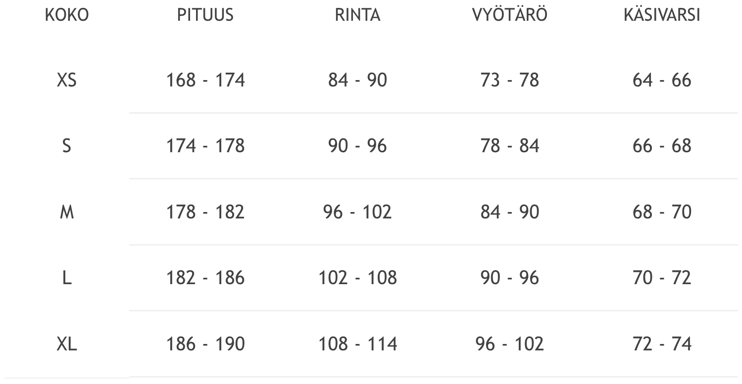Screen dimensions: 742x384
Task: Click the 90 - 96 chest cell for S
Action: (x=357, y=146)
